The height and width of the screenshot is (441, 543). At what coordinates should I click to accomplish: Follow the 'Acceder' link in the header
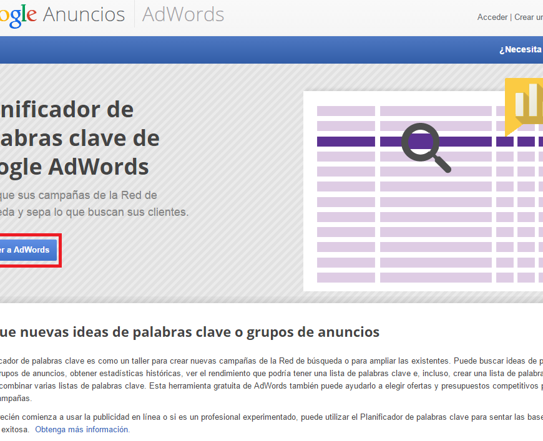click(x=492, y=17)
